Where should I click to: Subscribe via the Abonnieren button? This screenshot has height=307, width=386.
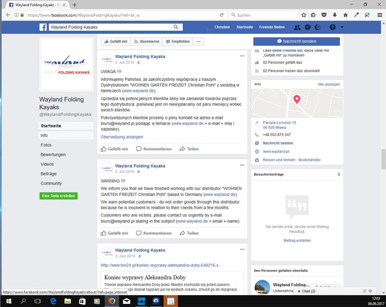coord(147,42)
